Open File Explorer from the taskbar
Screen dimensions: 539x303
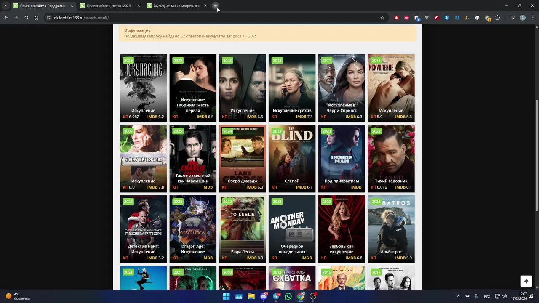coord(251,296)
